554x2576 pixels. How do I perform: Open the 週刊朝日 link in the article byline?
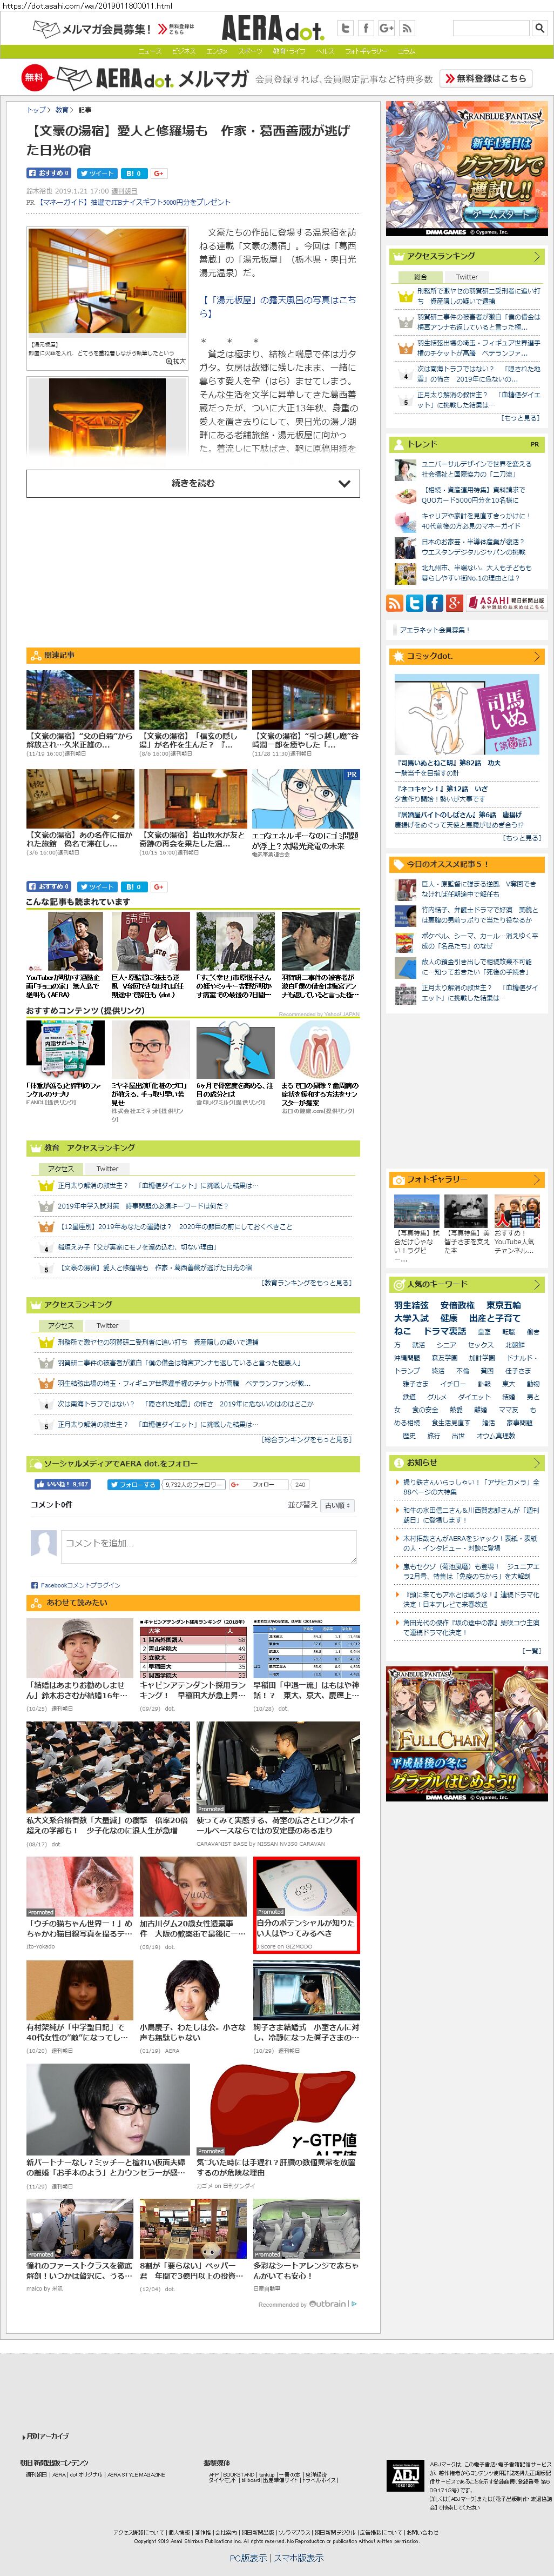124,191
